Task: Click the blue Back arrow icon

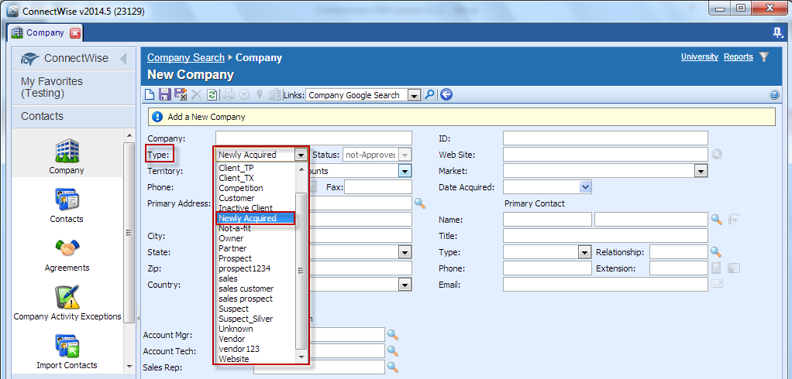Action: (x=446, y=94)
